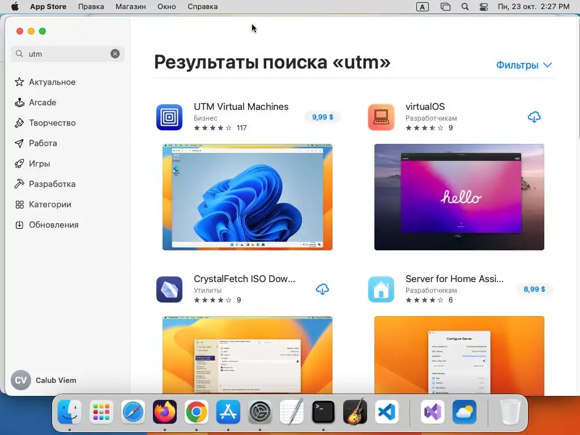Image resolution: width=580 pixels, height=435 pixels.
Task: Open Spotlight search in menu bar
Action: [x=465, y=7]
